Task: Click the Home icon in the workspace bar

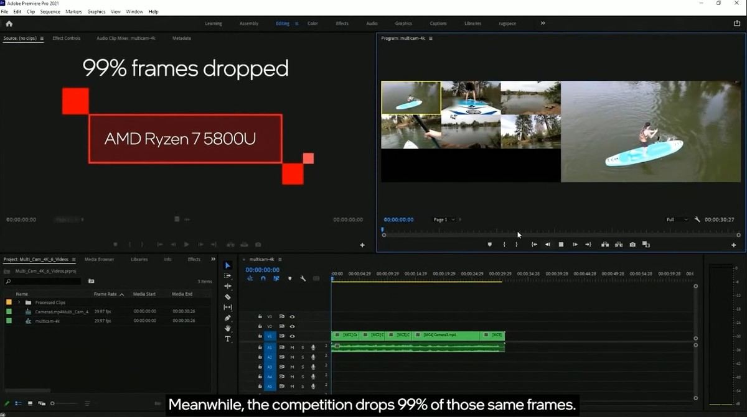Action: (9, 24)
